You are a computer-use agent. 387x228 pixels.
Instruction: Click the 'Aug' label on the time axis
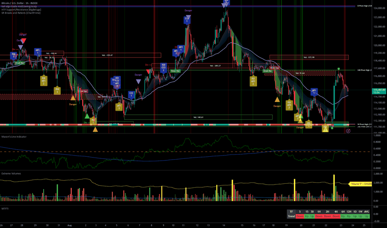(x=70, y=225)
